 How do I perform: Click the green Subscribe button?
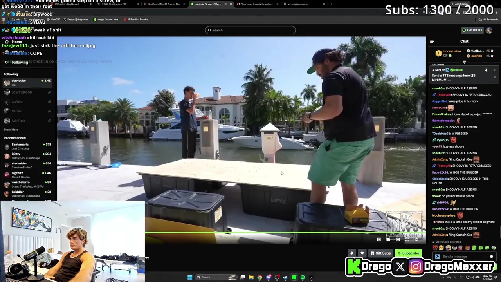(x=408, y=253)
